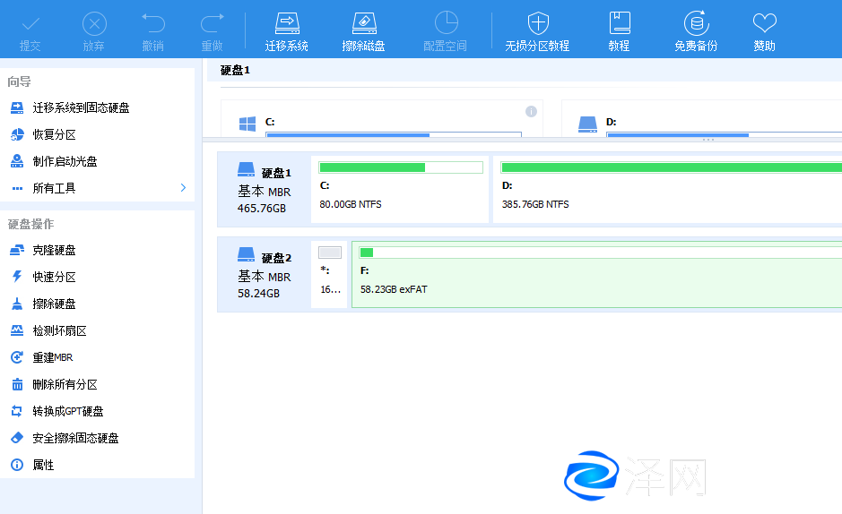Open 属性 in disk operations

(x=43, y=465)
